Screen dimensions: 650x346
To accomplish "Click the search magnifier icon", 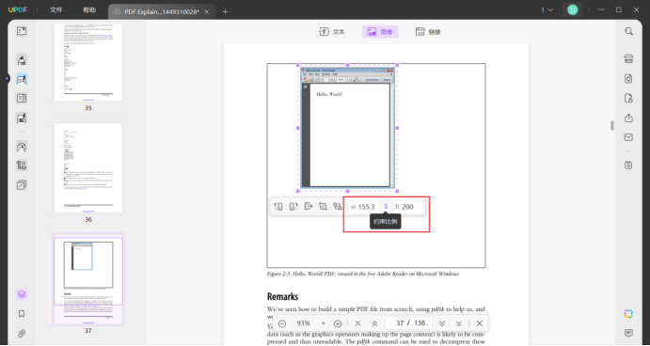I will click(628, 31).
